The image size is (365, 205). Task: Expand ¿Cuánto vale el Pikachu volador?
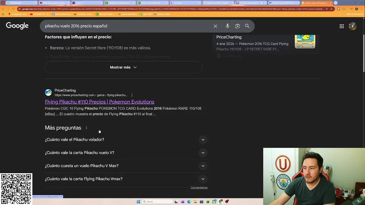coord(126,140)
